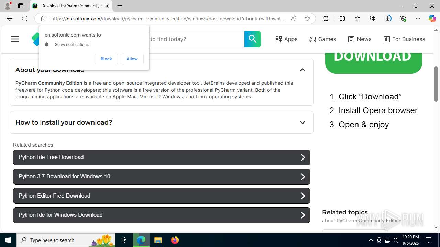Open Browser essentials
The width and height of the screenshot is (440, 247).
pyautogui.click(x=403, y=19)
